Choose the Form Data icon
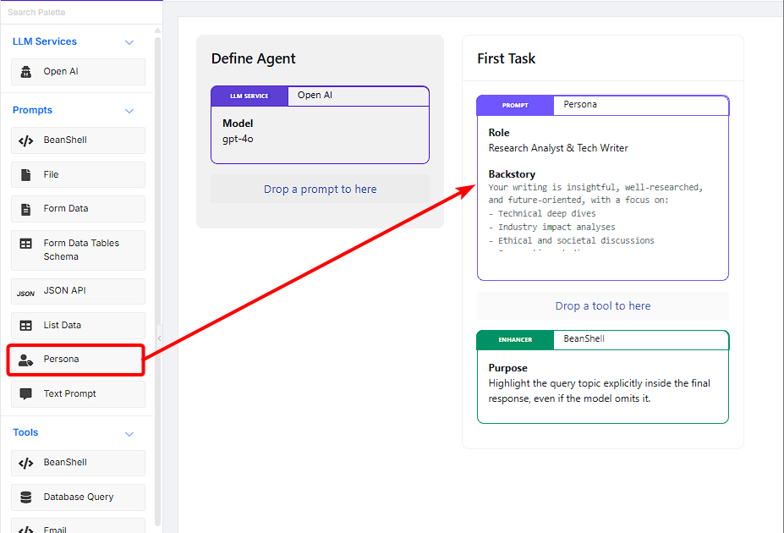Viewport: 784px width, 533px height. [26, 208]
